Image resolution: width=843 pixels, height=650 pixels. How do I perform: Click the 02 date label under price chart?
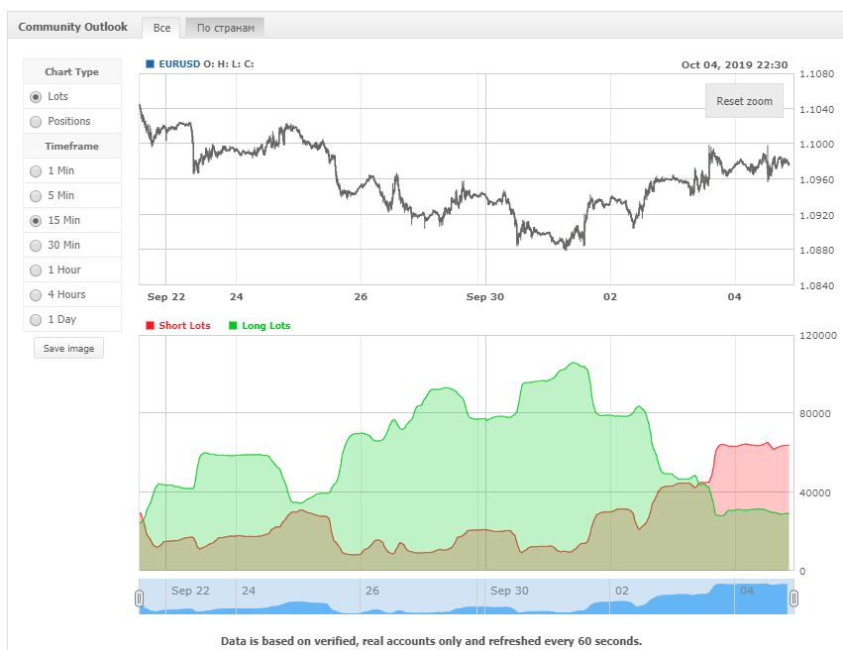pos(609,297)
